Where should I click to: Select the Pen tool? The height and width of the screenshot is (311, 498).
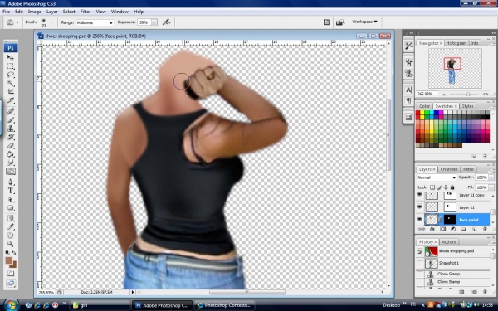coord(11,182)
